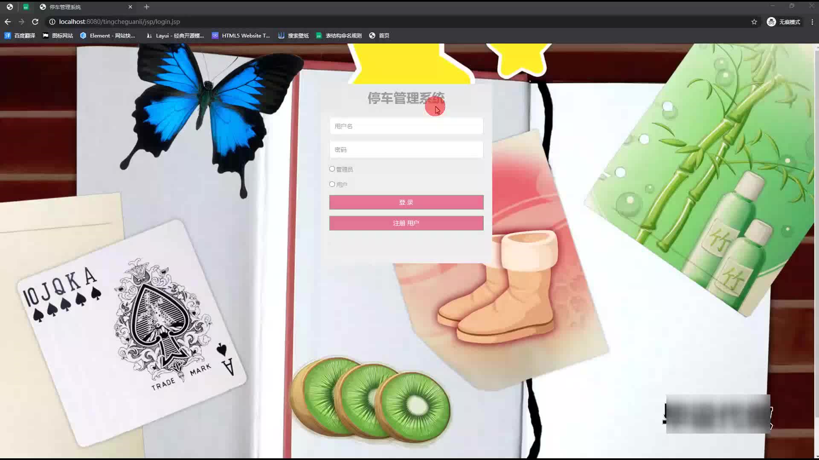Open the Layui - 经典开源模 bookmark
This screenshot has height=460, width=819.
click(175, 36)
